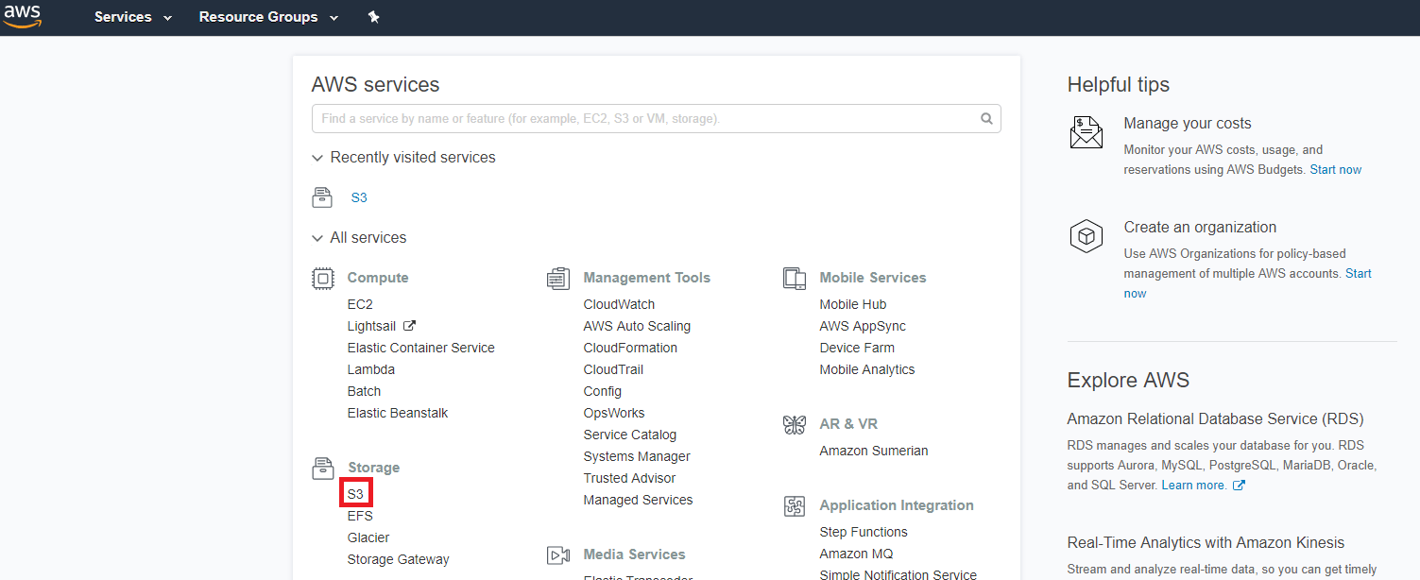
Task: Open S3 from recently visited services
Action: (359, 197)
